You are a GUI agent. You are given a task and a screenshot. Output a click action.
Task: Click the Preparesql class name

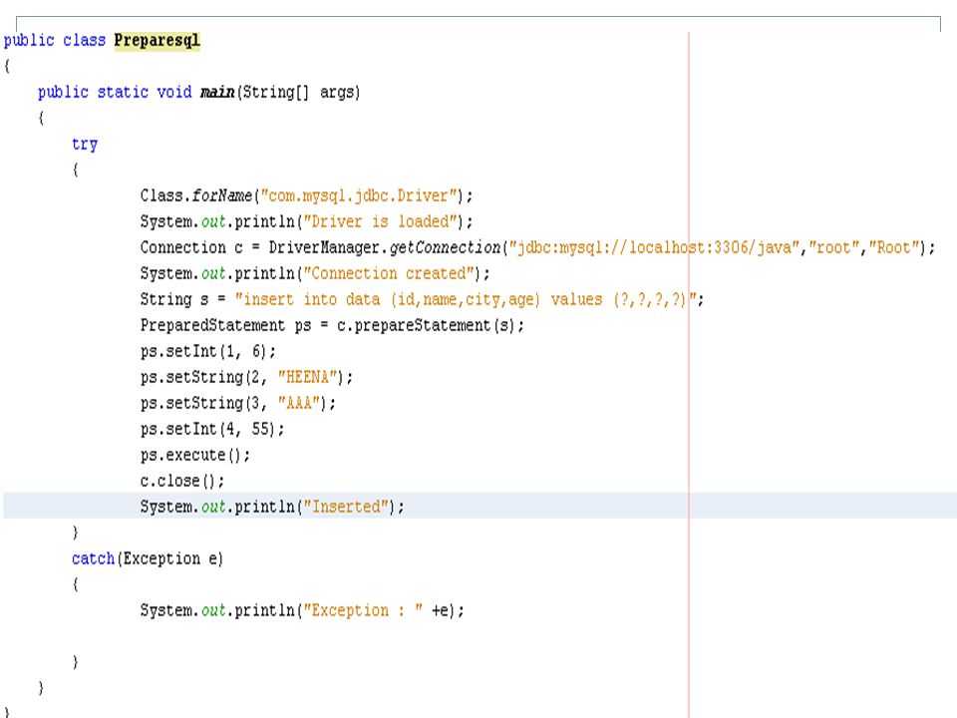click(157, 41)
